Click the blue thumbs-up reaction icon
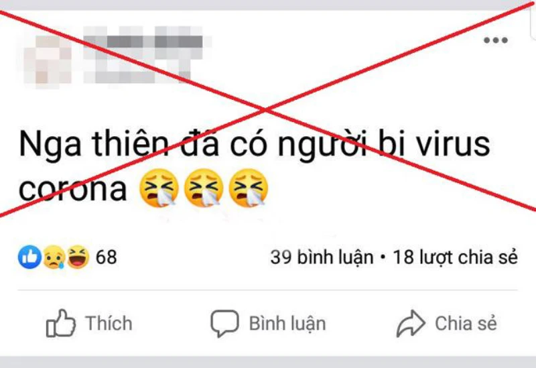 coord(29,257)
